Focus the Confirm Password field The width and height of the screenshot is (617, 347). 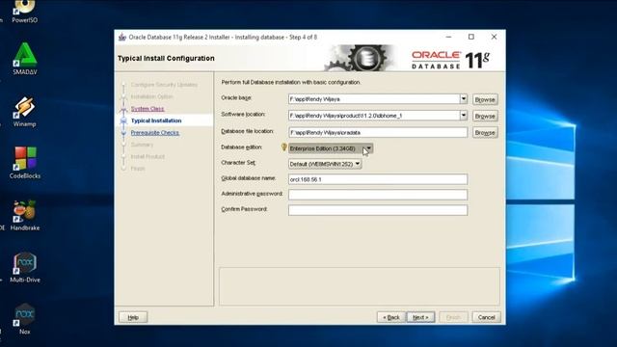point(378,210)
